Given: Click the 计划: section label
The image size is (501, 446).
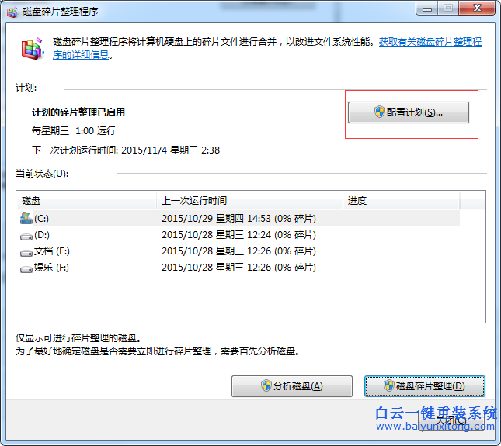Looking at the screenshot, I should point(26,88).
